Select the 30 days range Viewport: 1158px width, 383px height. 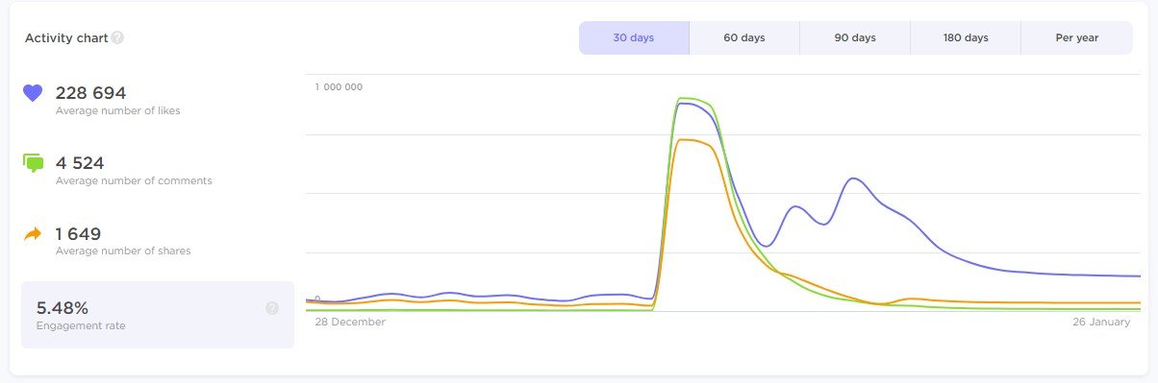[634, 38]
